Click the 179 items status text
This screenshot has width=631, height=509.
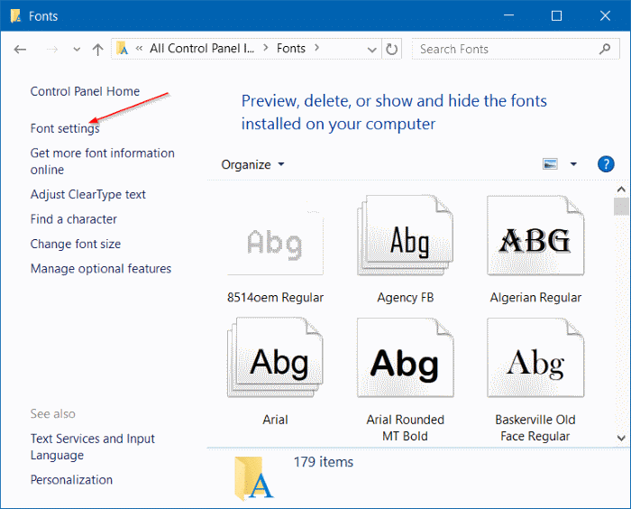[x=323, y=462]
